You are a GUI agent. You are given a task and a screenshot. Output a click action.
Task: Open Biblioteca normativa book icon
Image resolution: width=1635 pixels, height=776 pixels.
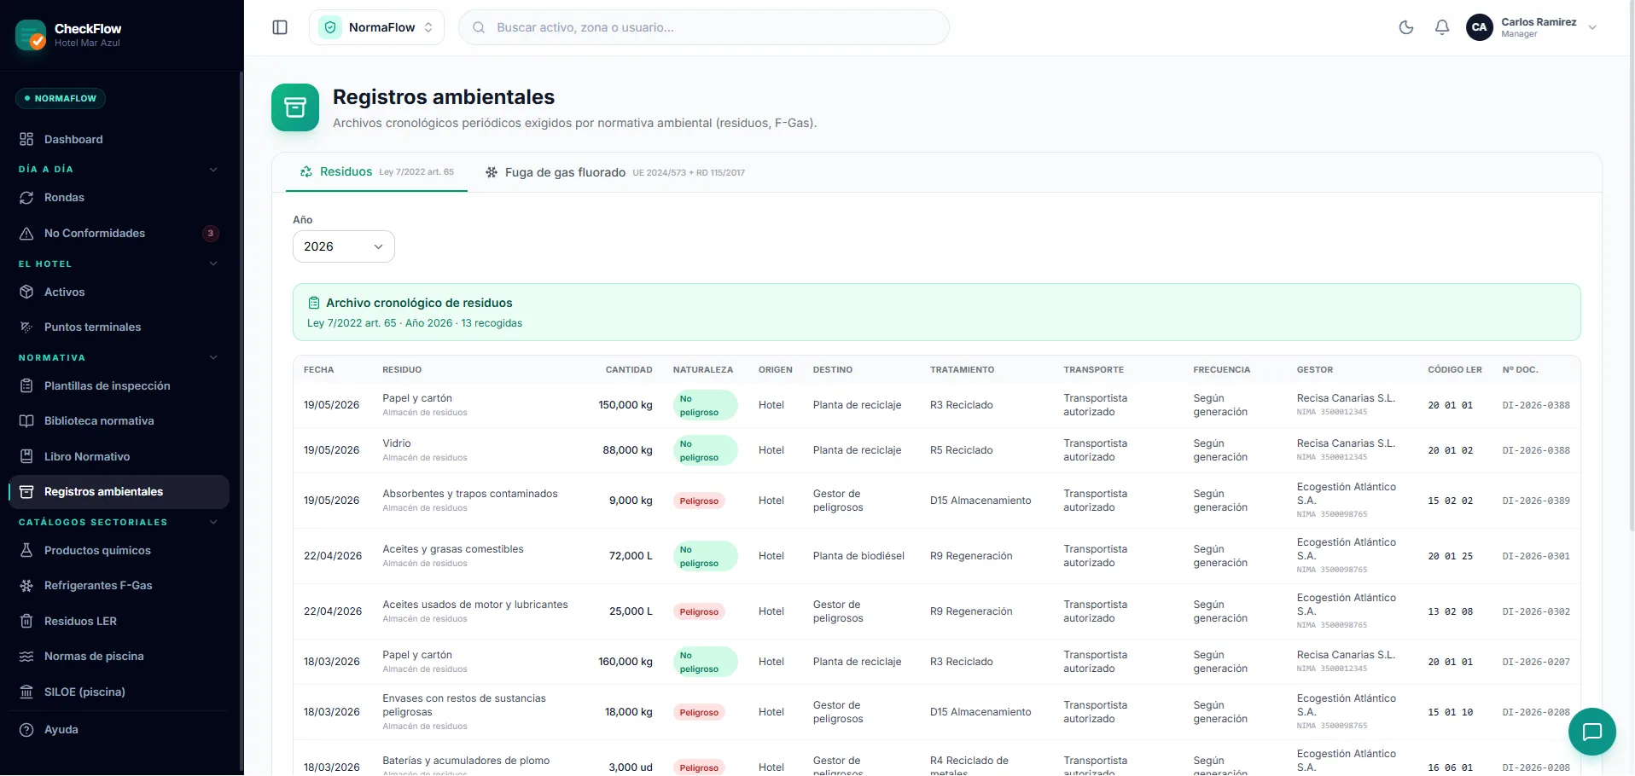pyautogui.click(x=26, y=420)
